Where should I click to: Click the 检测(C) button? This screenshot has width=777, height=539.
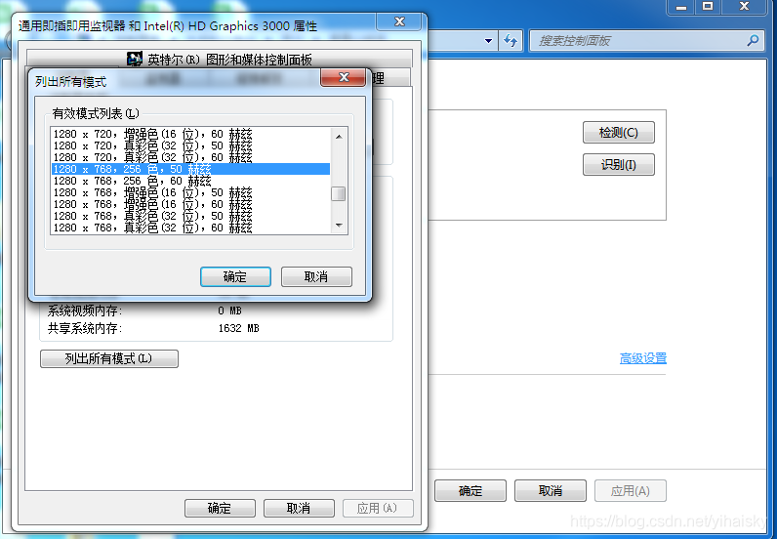click(619, 133)
